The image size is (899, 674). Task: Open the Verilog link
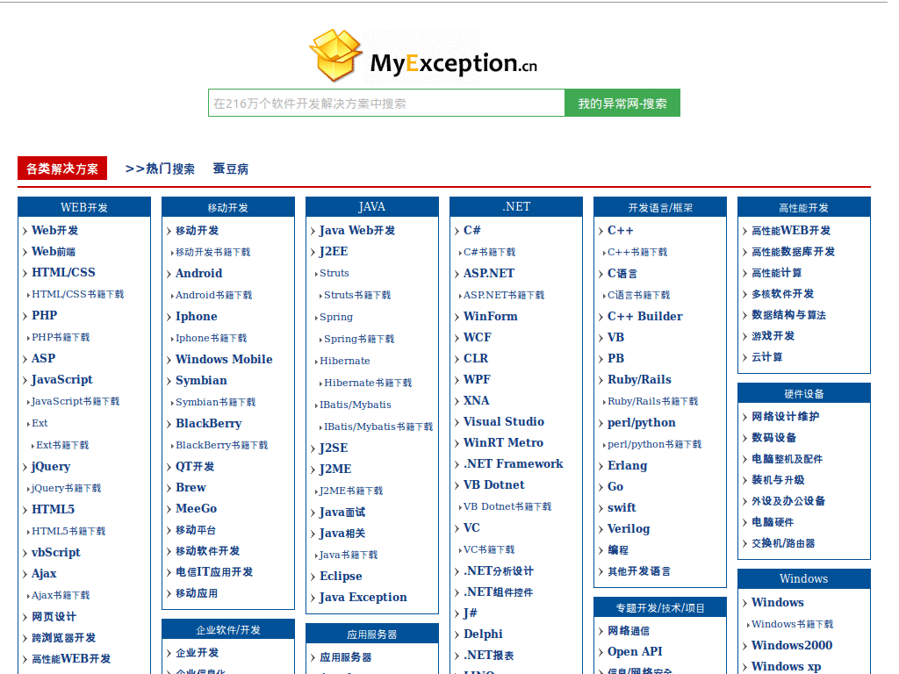629,529
